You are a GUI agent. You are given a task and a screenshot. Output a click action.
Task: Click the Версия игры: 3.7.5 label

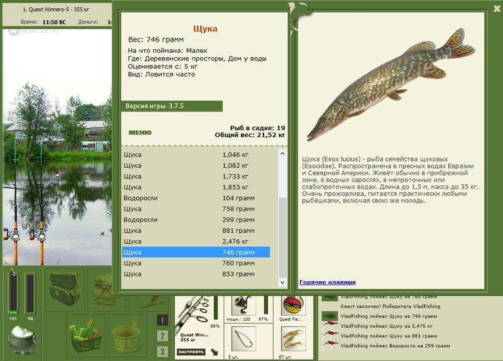[154, 106]
